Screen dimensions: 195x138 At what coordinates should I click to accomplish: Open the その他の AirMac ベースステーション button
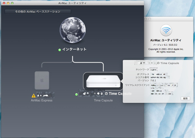click(x=38, y=12)
